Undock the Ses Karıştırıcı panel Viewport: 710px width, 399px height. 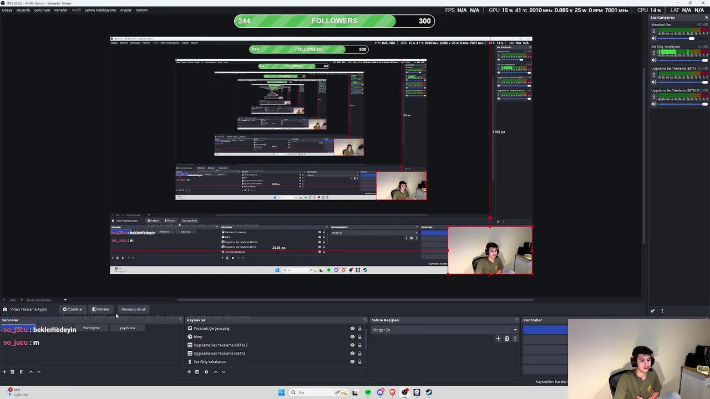pyautogui.click(x=706, y=18)
